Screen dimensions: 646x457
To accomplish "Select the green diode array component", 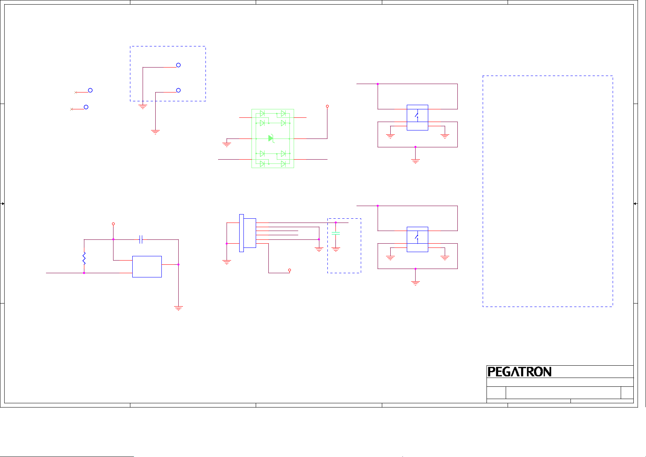I will click(273, 139).
